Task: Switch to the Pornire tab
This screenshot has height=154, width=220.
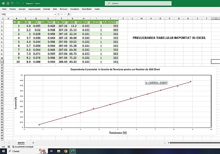Action: pos(13,9)
